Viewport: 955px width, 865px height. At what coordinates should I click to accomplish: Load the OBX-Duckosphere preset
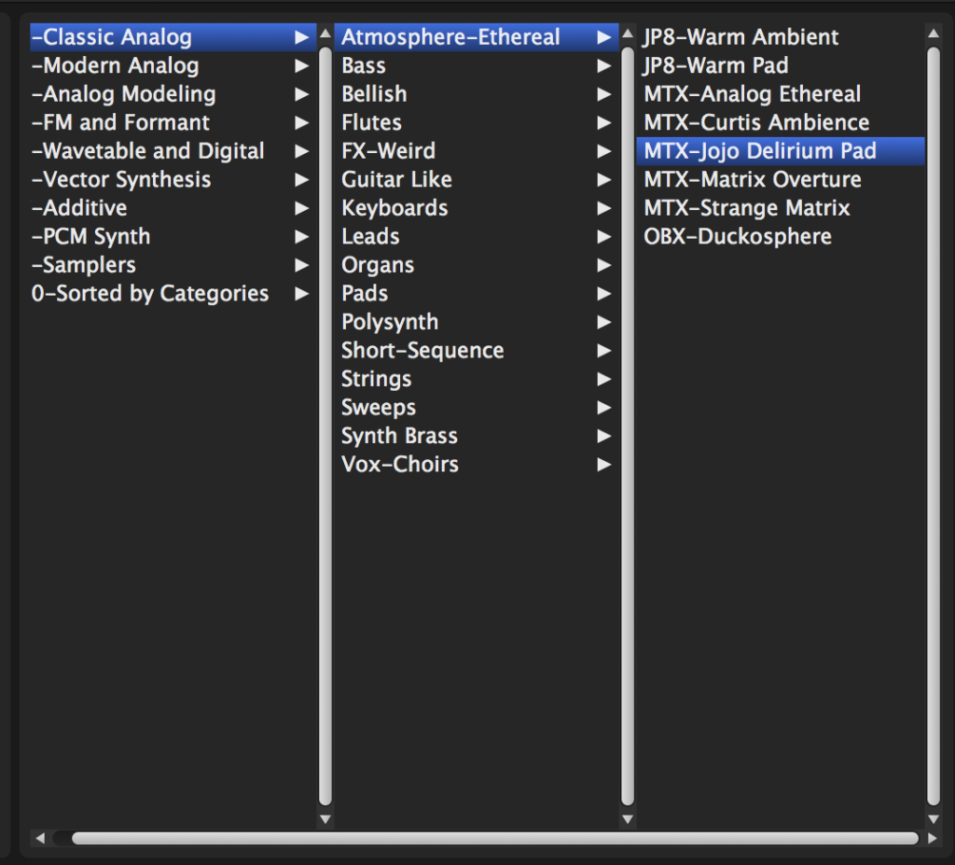[x=781, y=236]
